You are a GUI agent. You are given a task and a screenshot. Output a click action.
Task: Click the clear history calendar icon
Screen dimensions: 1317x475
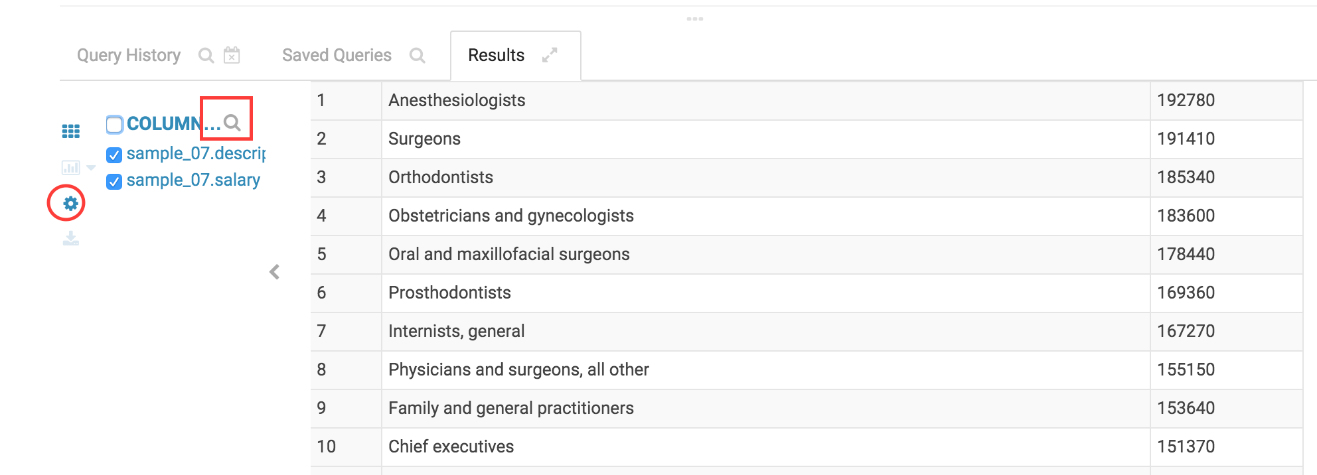[x=232, y=54]
